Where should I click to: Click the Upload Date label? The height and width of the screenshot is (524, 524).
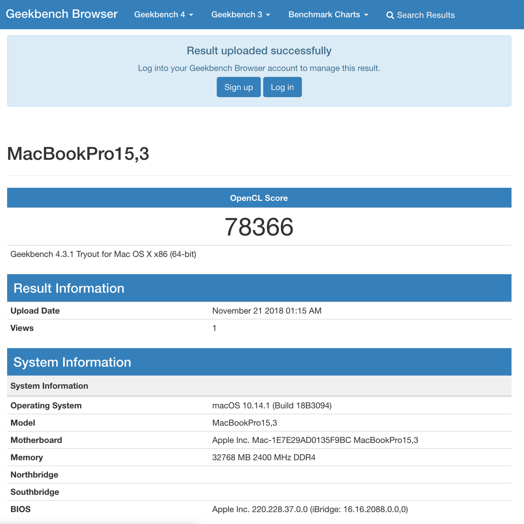[x=35, y=311]
